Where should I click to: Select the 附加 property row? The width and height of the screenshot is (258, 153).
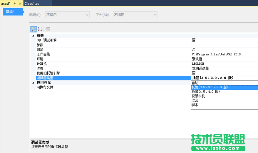[x=113, y=50]
